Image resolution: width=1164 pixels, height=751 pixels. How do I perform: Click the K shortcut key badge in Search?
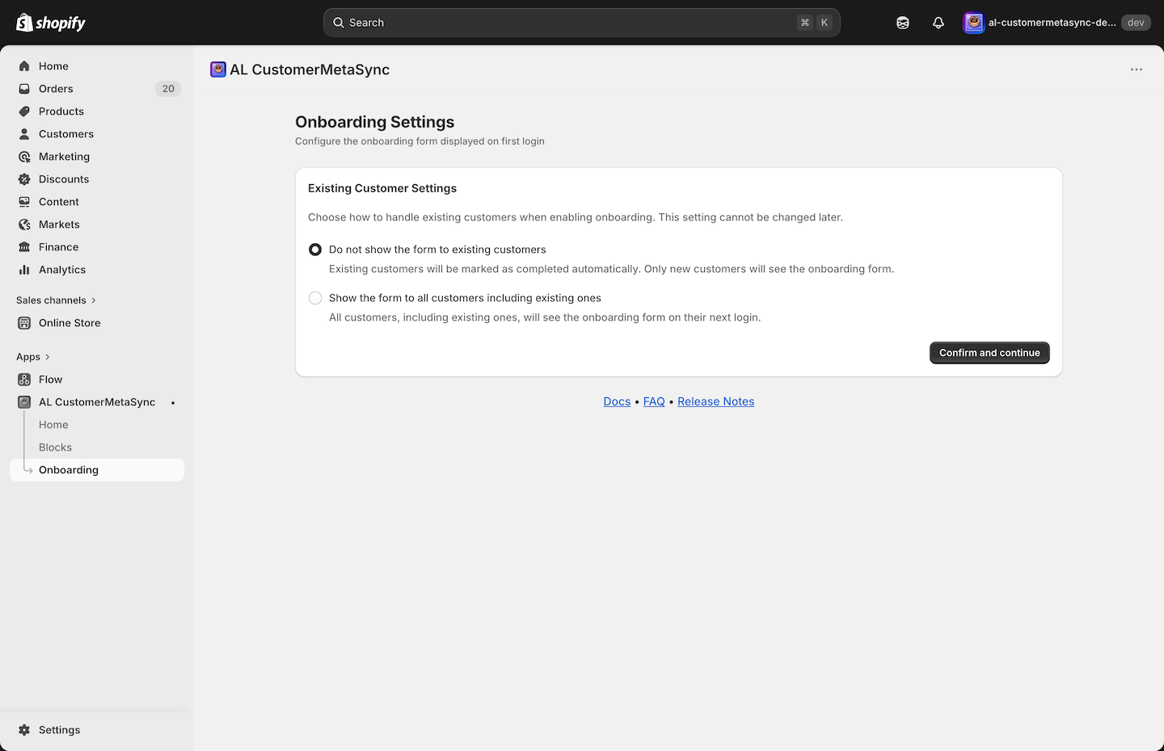824,23
